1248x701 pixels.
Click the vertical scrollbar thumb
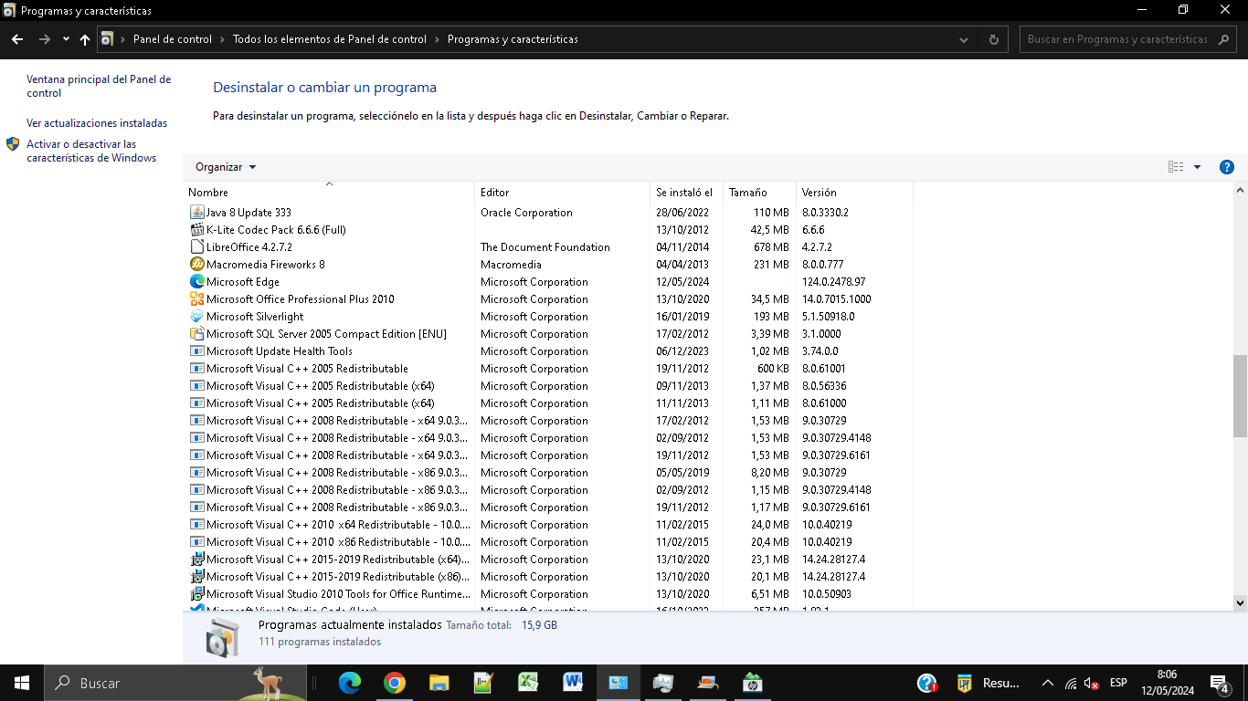tap(1240, 398)
